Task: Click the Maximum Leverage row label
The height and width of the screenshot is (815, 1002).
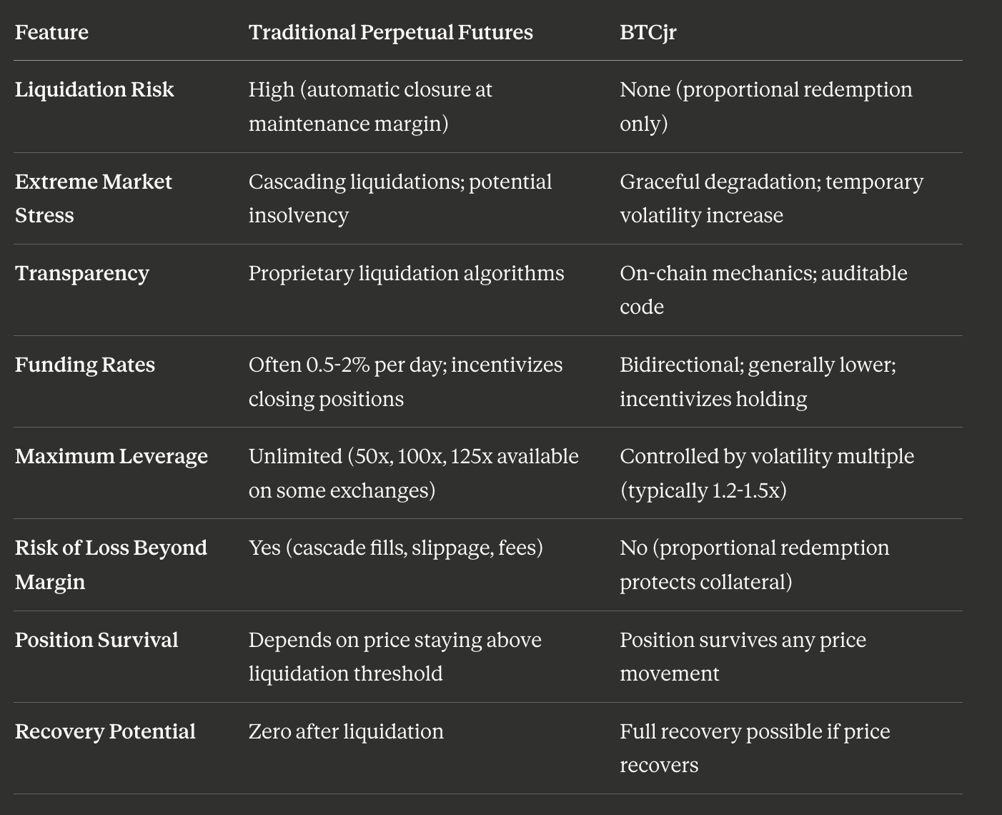Action: (111, 456)
